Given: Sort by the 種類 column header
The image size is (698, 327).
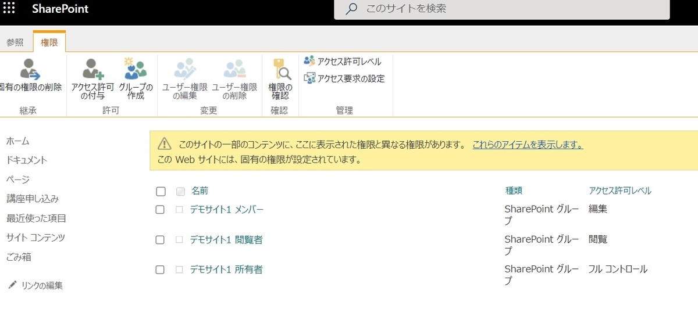Looking at the screenshot, I should [x=514, y=191].
